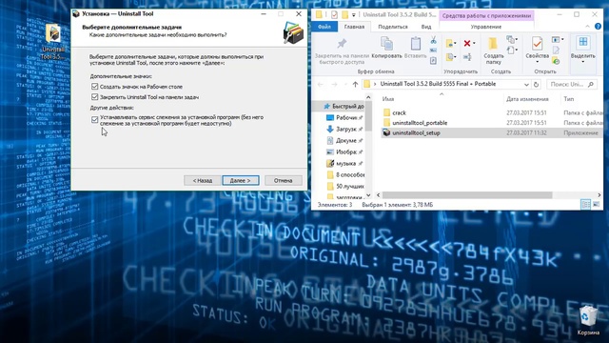Click the refresh icon beside address bar

pyautogui.click(x=536, y=84)
